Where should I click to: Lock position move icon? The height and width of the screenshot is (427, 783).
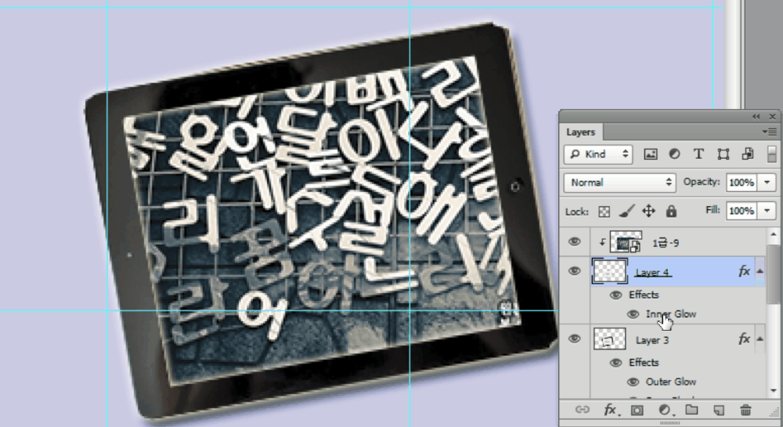(648, 212)
